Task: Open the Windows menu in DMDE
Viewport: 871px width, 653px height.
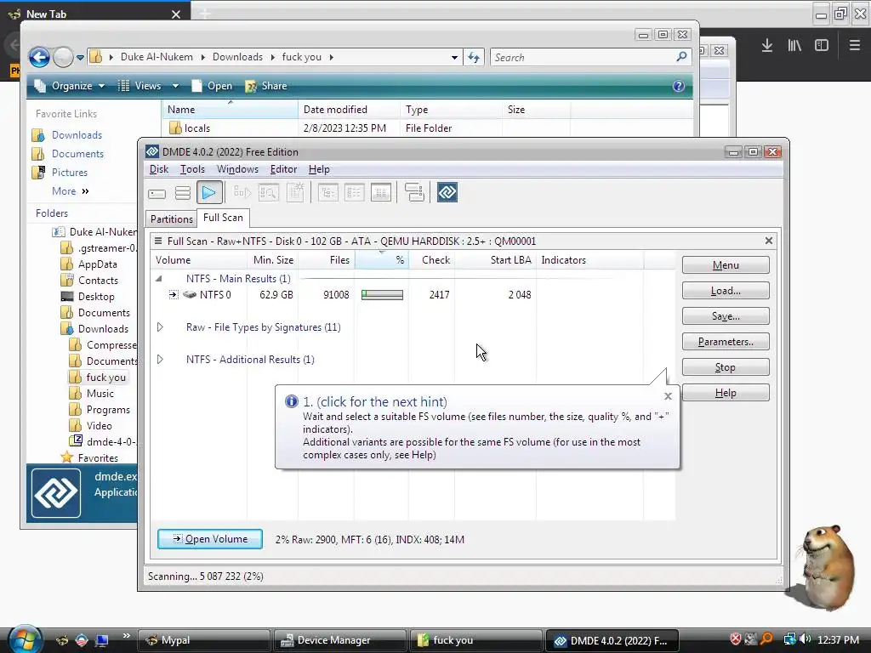Action: 237,169
